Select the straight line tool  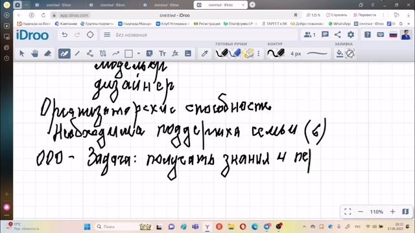[x=77, y=54]
